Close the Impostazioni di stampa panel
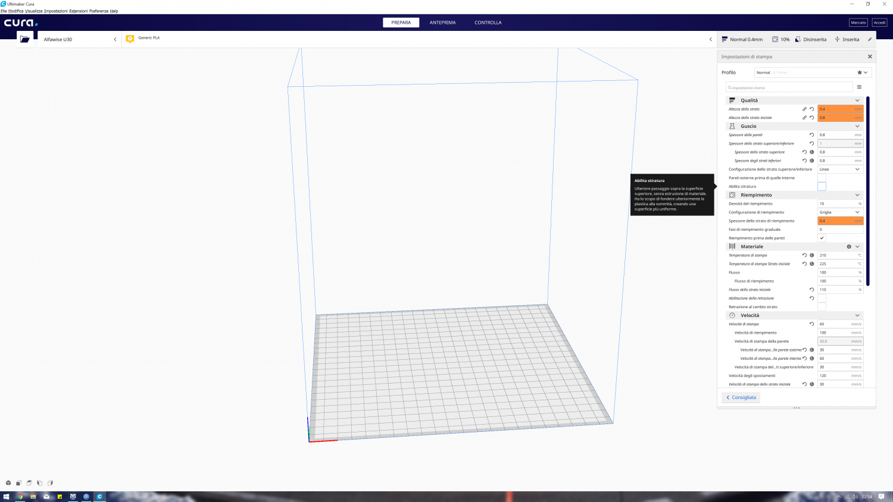 coord(870,57)
